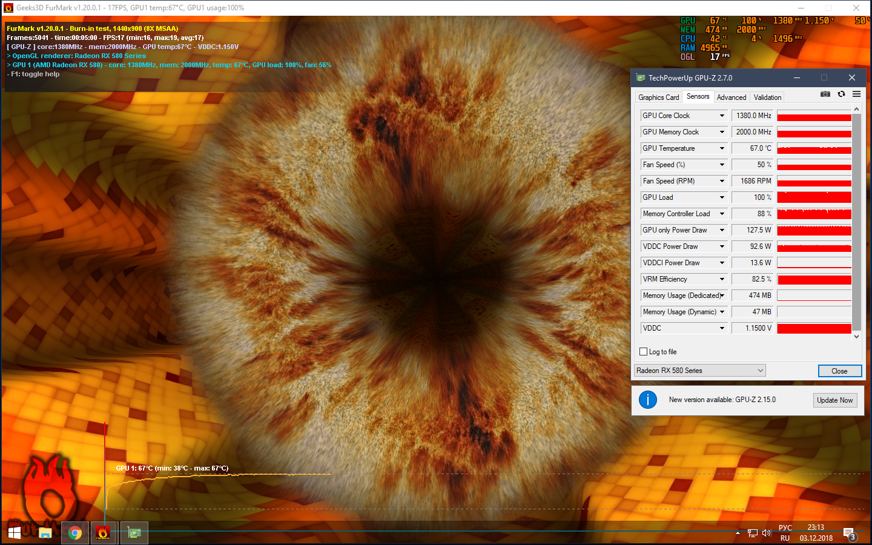872x545 pixels.
Task: Open the VDDCI Power Draw dropdown
Action: [x=722, y=263]
